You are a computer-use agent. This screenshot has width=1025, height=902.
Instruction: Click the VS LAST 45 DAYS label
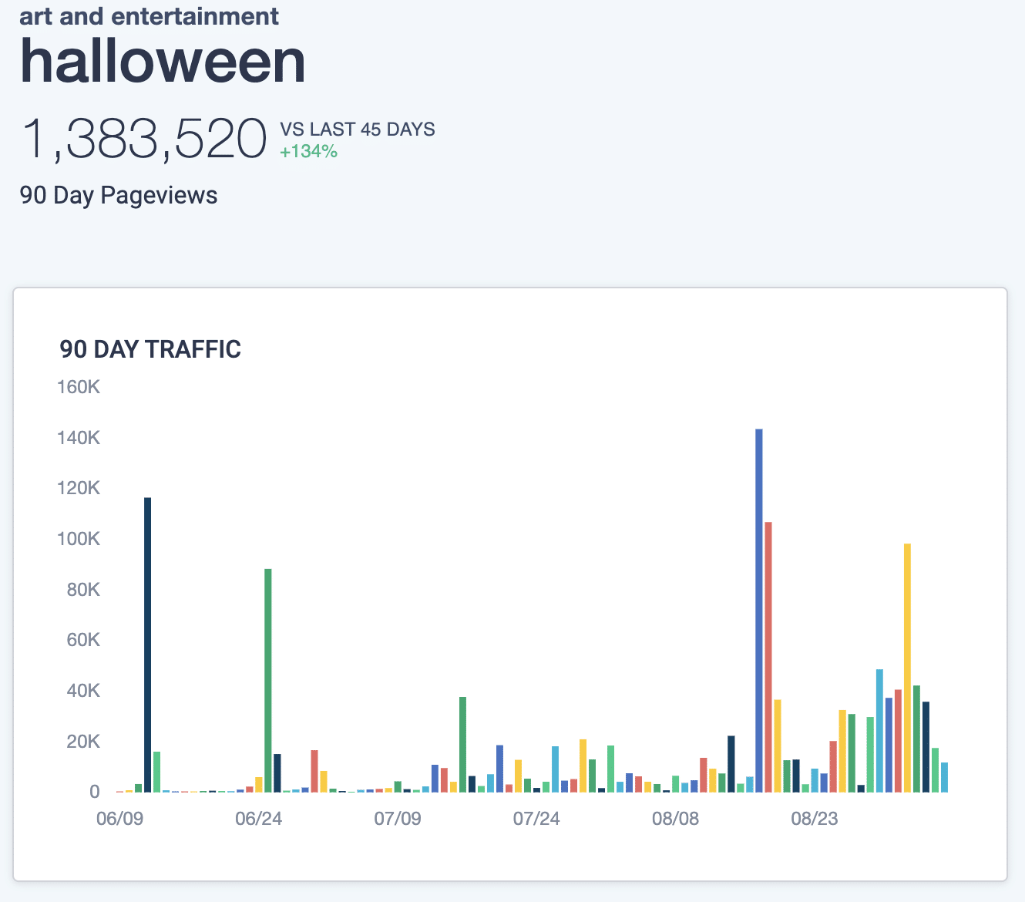click(x=358, y=129)
